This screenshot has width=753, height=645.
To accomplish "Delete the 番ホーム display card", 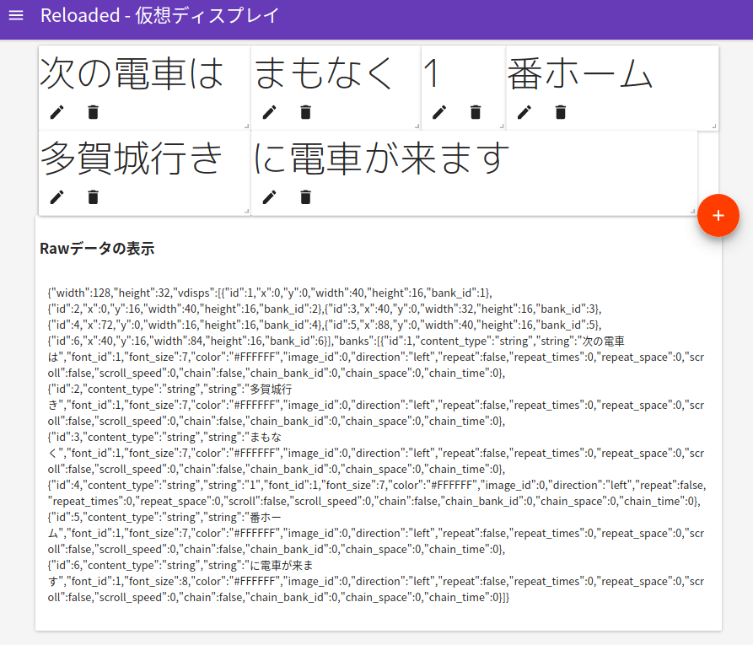I will tap(561, 112).
